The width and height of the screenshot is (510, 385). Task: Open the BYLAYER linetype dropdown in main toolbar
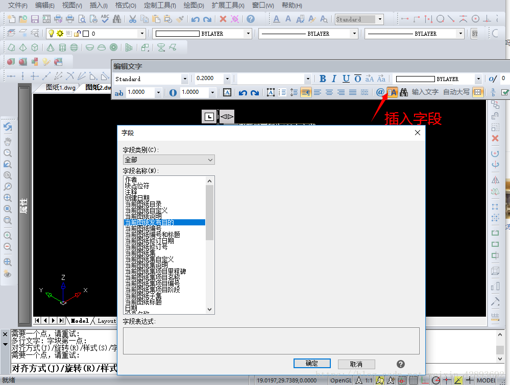pyautogui.click(x=354, y=34)
